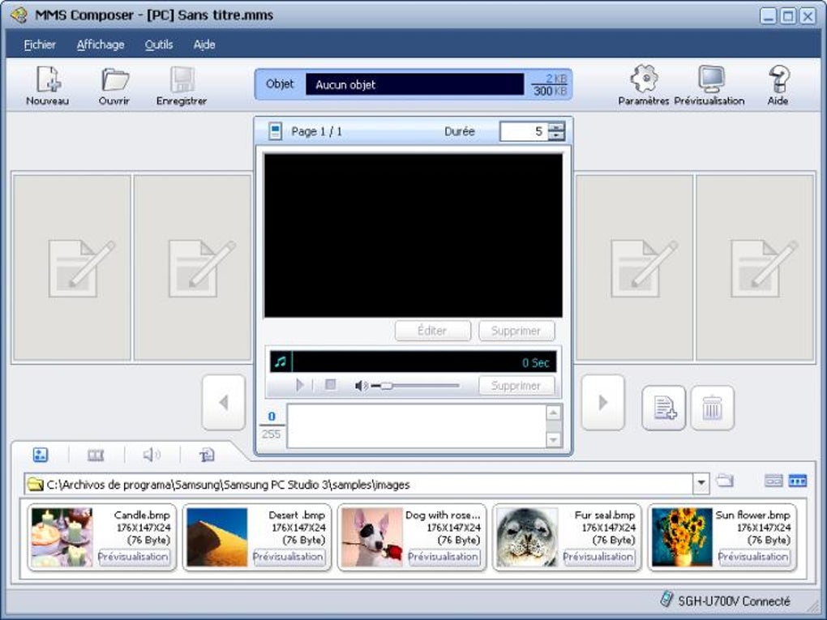Expand the folder path dropdown
Viewport: 827px width, 620px height.
[x=701, y=482]
